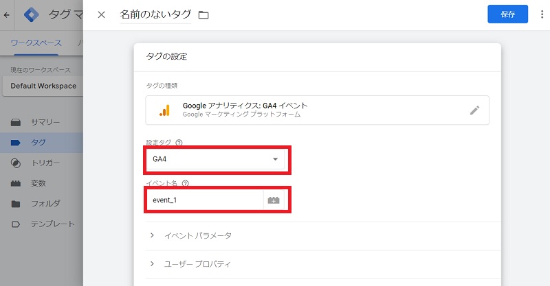Screen dimensions: 550x286
Task: Open the Default Workspace selector
Action: click(x=43, y=86)
